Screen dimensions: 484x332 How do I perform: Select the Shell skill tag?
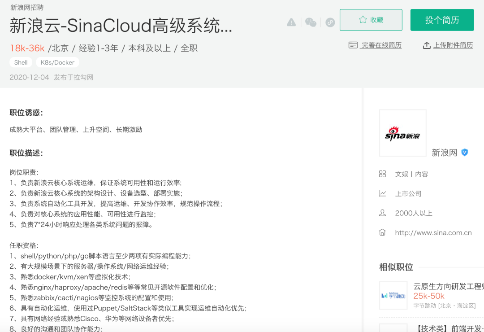pos(21,62)
